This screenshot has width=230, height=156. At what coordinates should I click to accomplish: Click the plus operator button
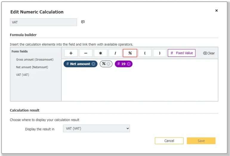[71, 53]
